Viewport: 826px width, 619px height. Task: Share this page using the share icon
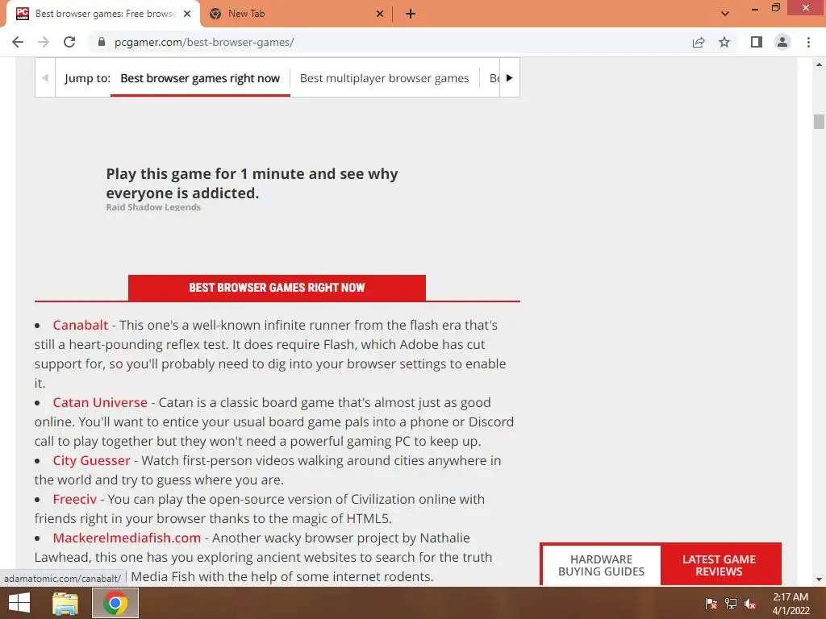(x=699, y=42)
